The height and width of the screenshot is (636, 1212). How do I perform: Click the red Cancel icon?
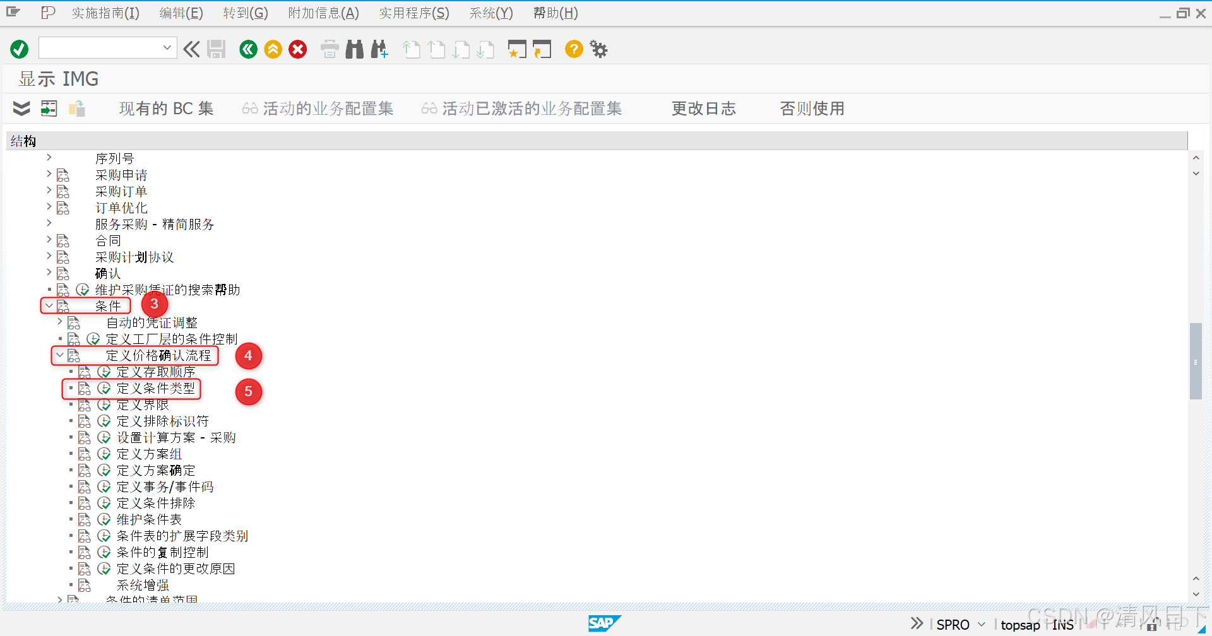(x=297, y=49)
